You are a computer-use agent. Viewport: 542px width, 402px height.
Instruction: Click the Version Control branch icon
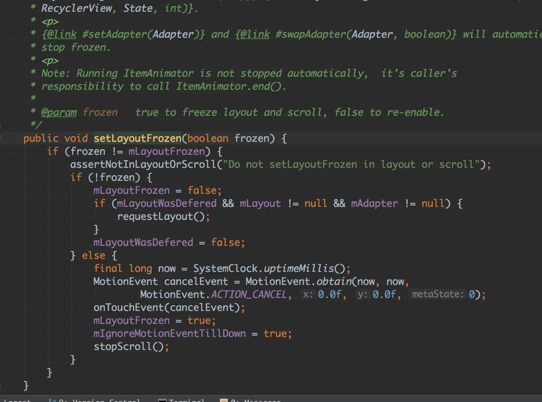click(x=52, y=400)
